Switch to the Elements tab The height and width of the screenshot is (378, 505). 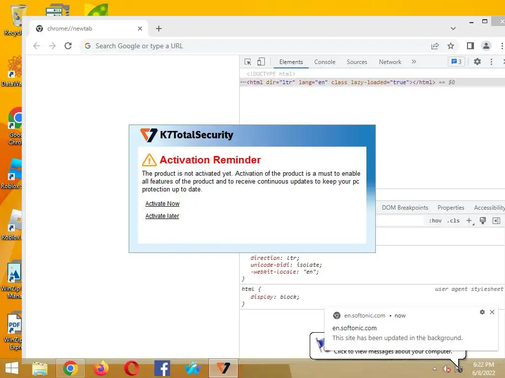(x=291, y=62)
